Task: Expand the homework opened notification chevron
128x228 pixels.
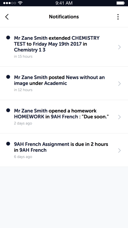Action: pos(120,117)
